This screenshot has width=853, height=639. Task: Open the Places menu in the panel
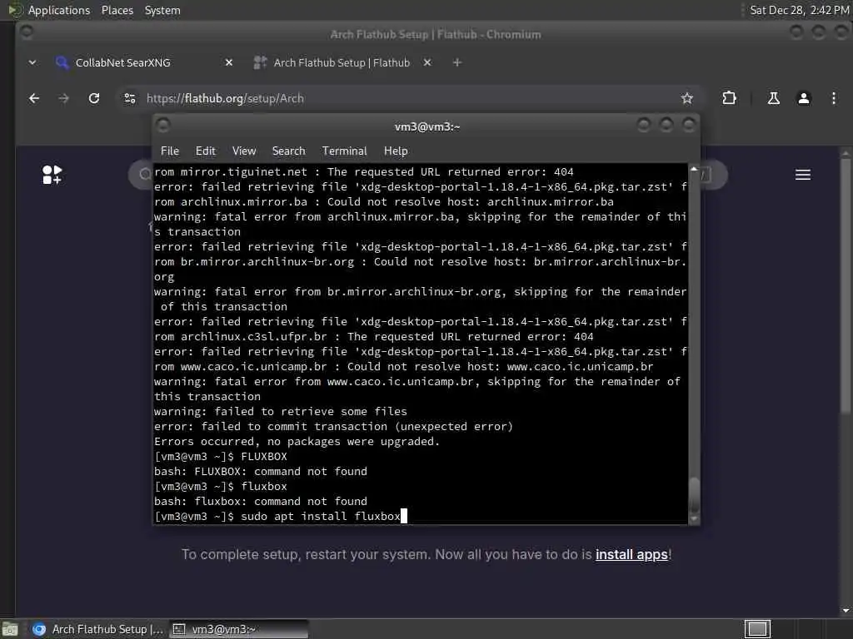[x=117, y=10]
